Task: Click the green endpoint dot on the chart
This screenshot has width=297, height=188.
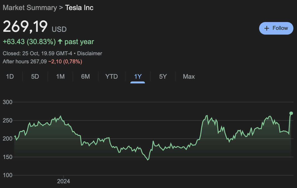Action: click(291, 113)
